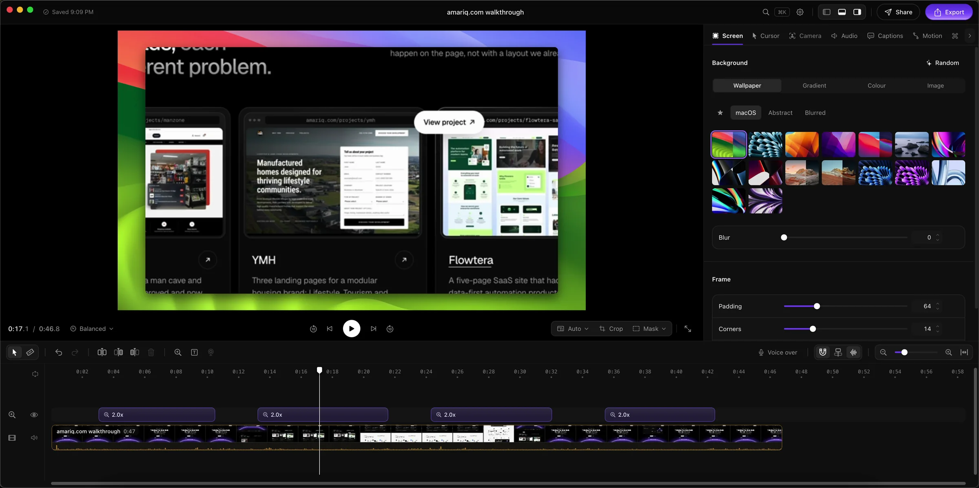Switch to the Cursor tab
The height and width of the screenshot is (488, 979).
[x=766, y=36]
